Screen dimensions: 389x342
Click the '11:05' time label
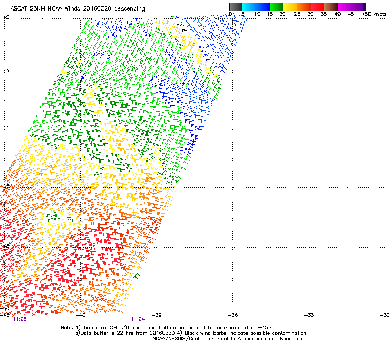(20, 319)
